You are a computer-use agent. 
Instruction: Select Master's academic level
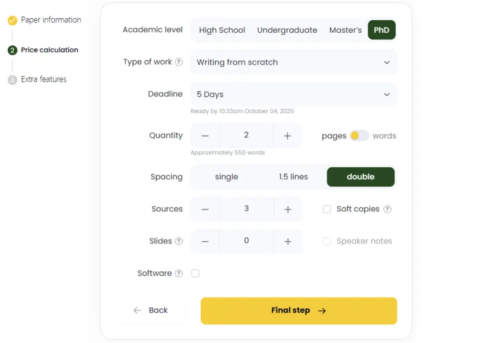point(345,30)
